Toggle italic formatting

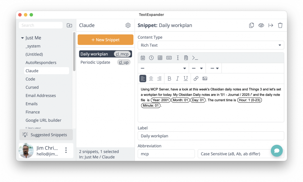tap(178, 78)
